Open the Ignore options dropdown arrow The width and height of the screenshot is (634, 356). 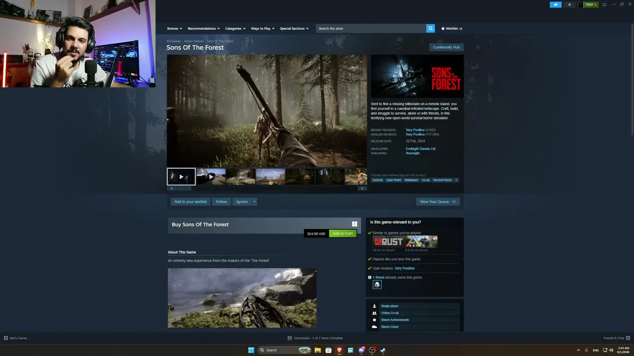(x=255, y=202)
